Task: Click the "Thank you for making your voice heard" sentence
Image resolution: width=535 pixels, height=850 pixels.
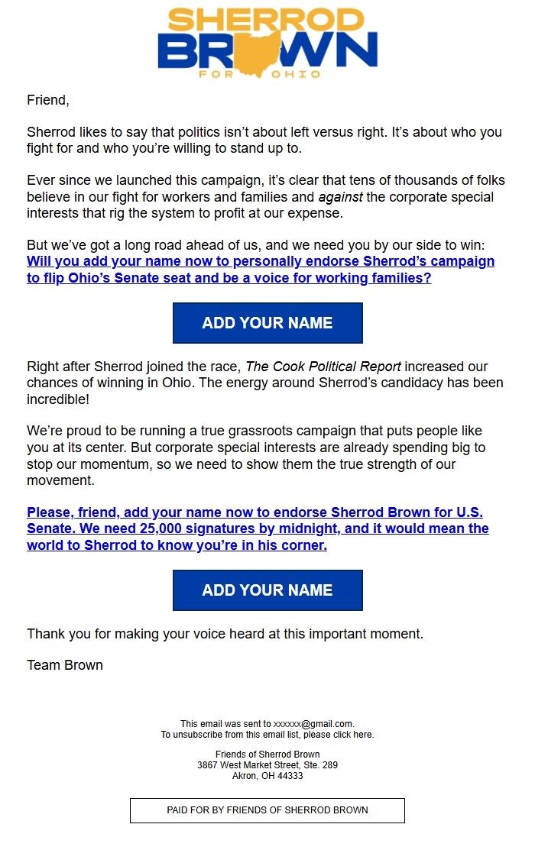Action: pos(225,634)
